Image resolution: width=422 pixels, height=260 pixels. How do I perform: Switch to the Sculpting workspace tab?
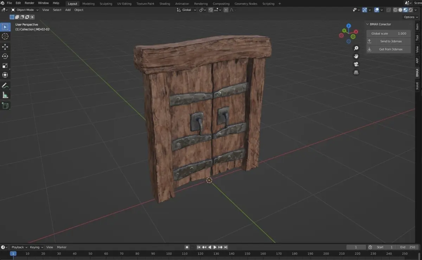coord(106,4)
